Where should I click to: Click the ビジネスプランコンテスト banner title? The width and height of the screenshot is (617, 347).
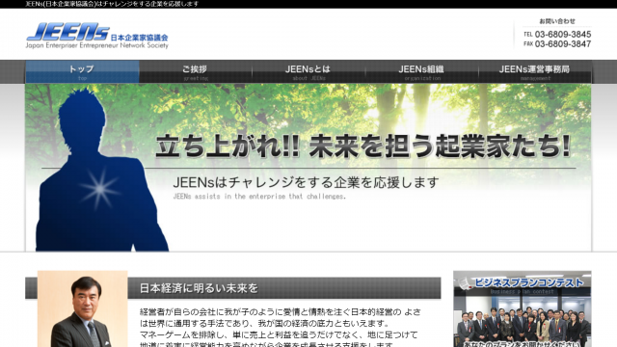pyautogui.click(x=528, y=282)
